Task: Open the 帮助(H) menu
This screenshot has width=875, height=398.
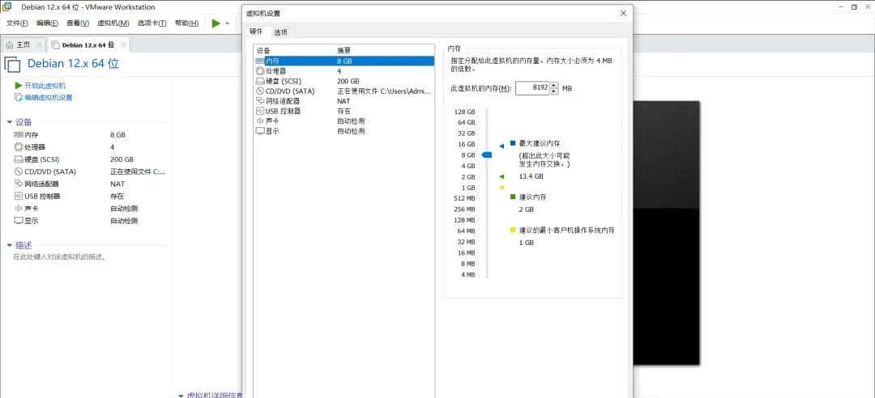Action: [186, 23]
